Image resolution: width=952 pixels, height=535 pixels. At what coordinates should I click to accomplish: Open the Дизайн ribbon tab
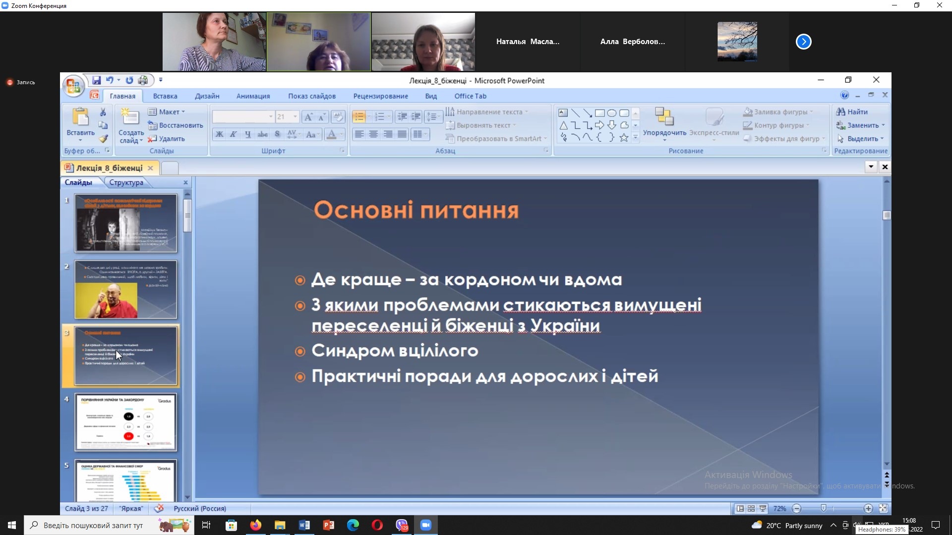pos(207,96)
